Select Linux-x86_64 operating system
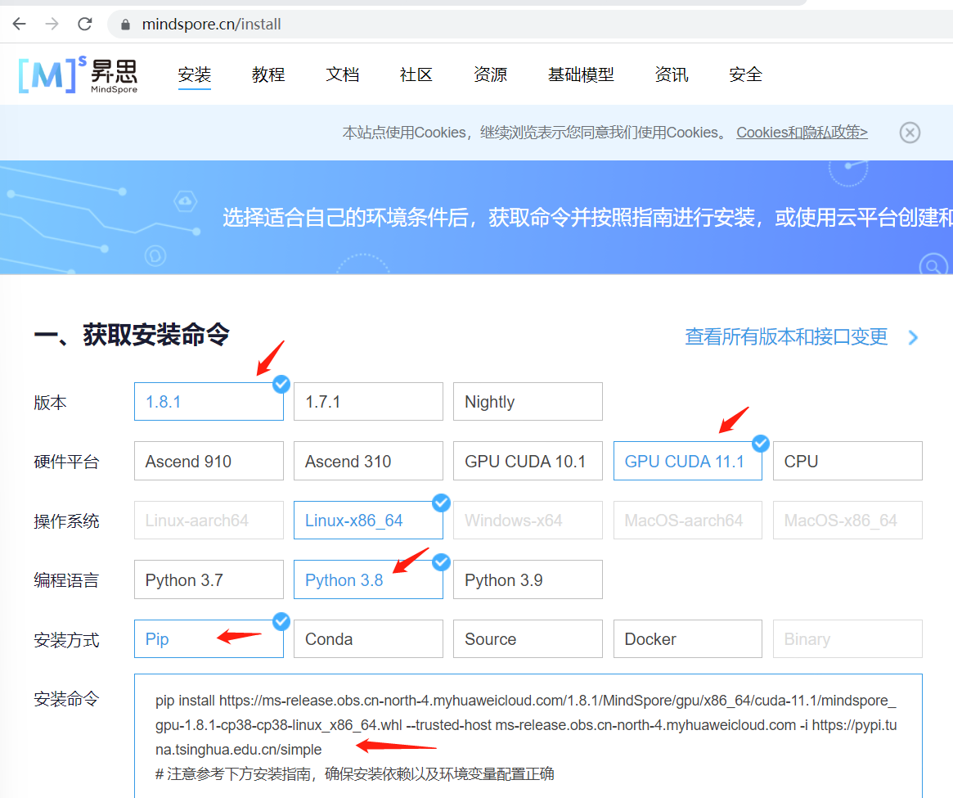The height and width of the screenshot is (798, 953). tap(368, 520)
